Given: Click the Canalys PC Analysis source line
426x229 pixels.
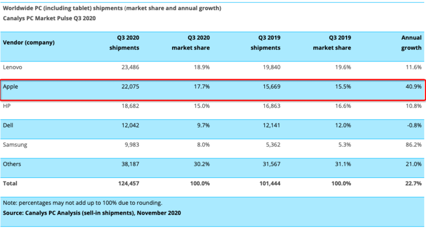Looking at the screenshot, I should [x=92, y=213].
